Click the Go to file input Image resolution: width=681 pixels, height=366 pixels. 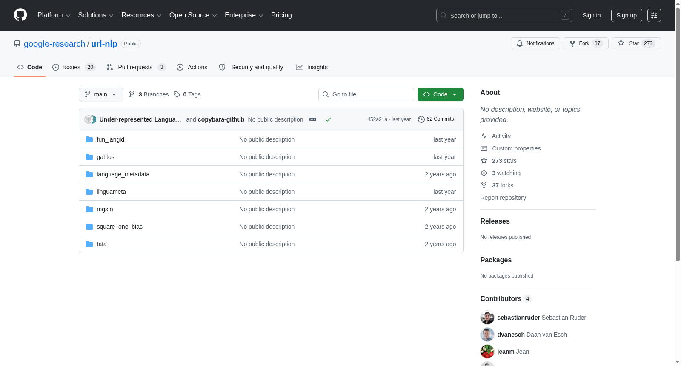tap(366, 94)
